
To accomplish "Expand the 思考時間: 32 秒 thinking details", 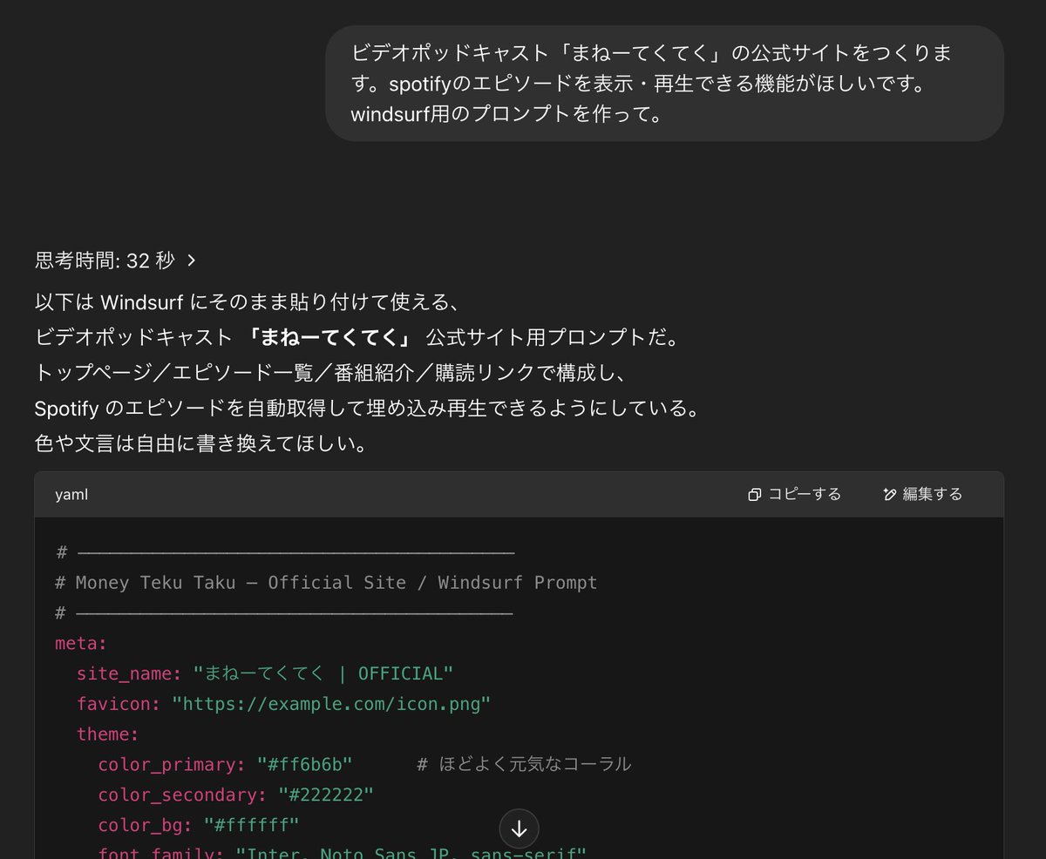I will click(x=115, y=260).
